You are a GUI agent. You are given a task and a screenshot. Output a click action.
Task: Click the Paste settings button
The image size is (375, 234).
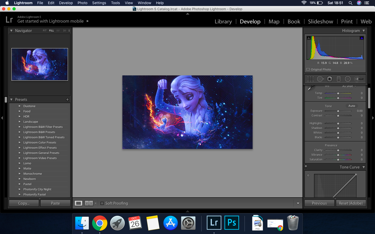point(55,203)
